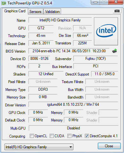The image size is (124, 153).
Task: Open the Validation tab
Action: [x=52, y=12]
